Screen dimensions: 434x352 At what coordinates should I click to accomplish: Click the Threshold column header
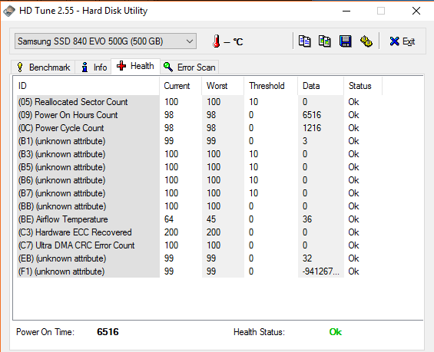pos(270,86)
